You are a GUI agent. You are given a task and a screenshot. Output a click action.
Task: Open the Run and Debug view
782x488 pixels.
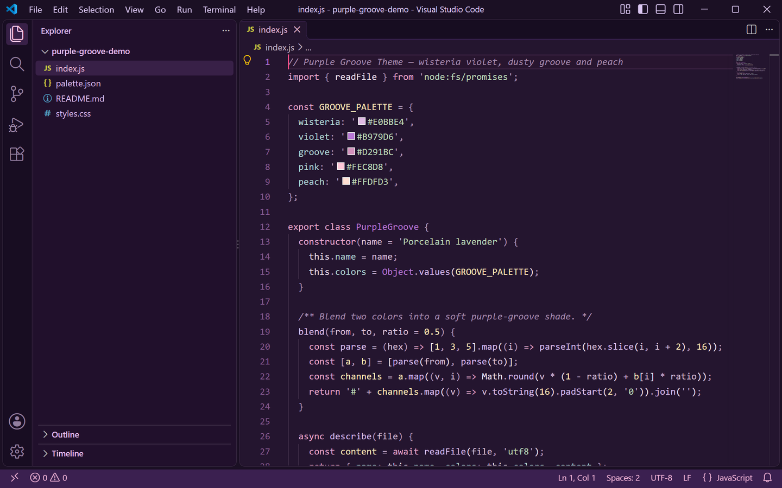click(x=17, y=124)
